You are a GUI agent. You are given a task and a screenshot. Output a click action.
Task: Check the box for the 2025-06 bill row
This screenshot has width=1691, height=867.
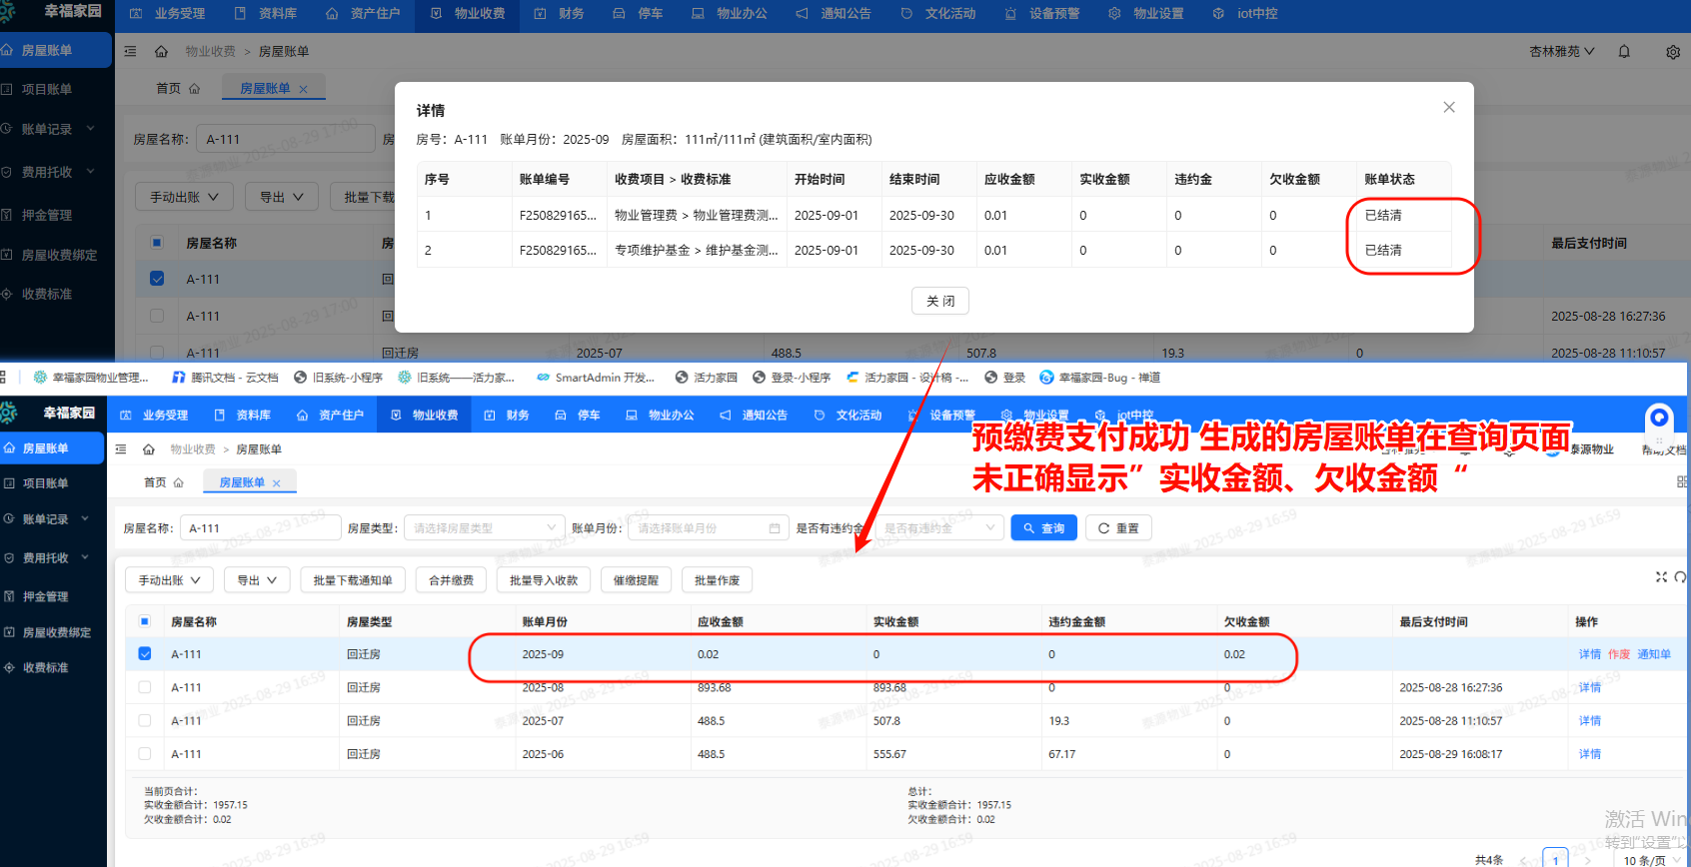(x=145, y=754)
